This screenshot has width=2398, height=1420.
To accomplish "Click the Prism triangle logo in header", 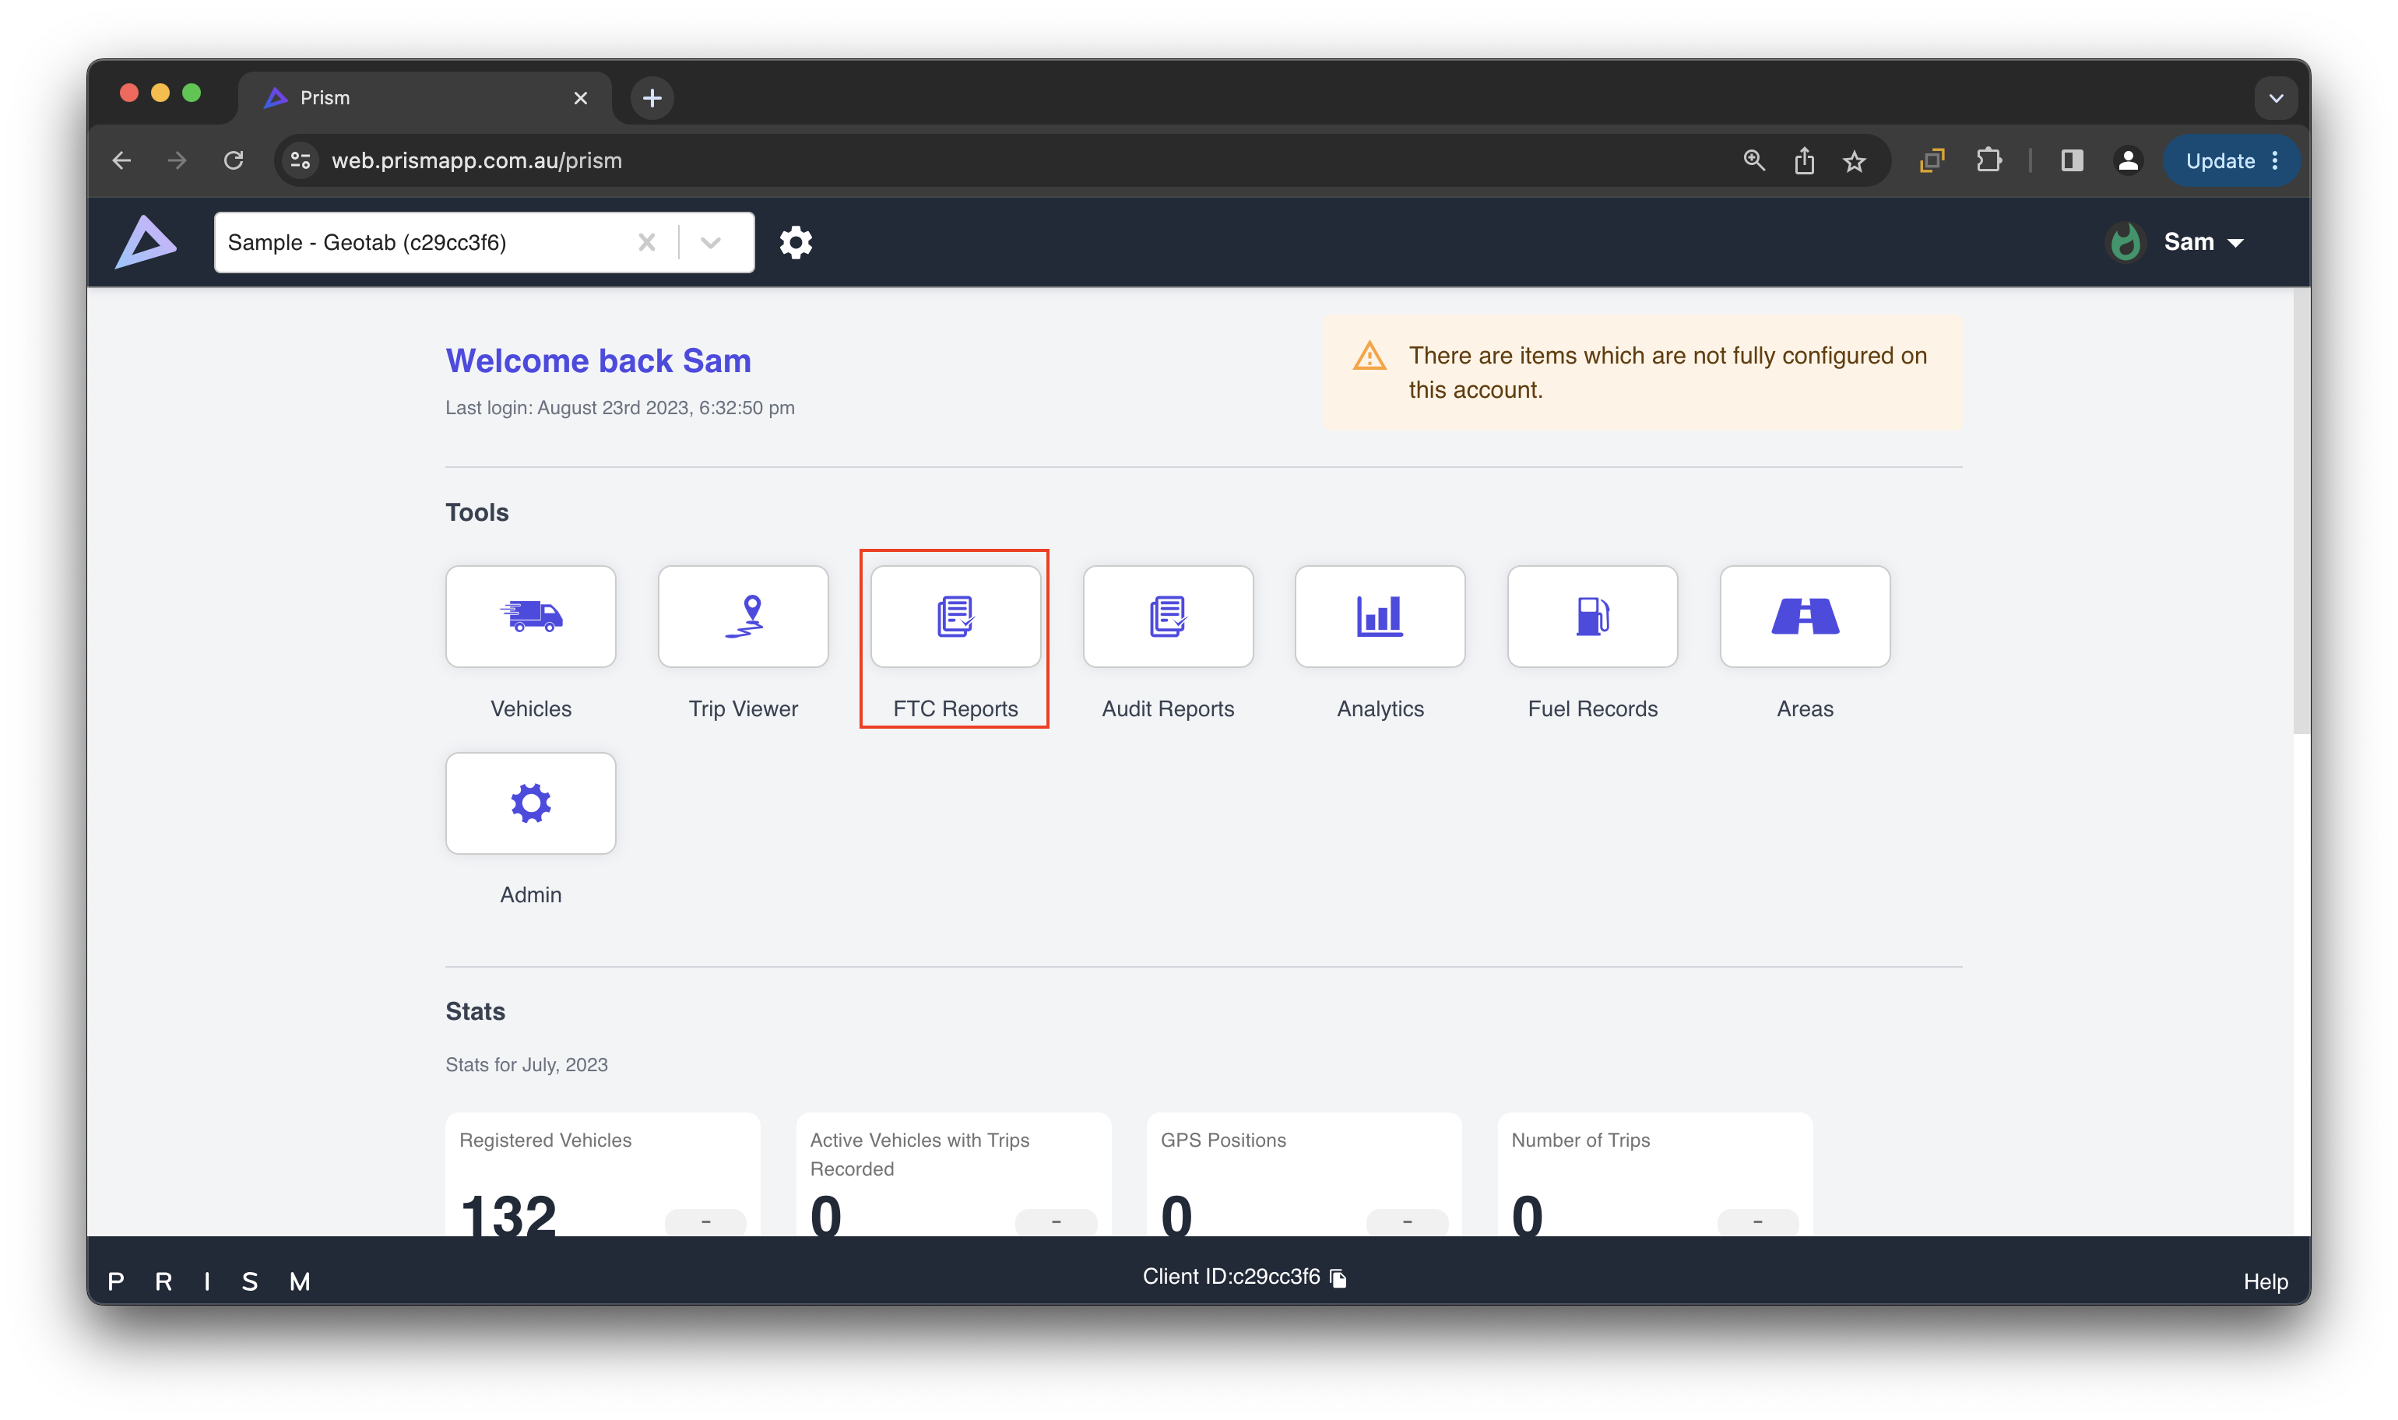I will tap(146, 242).
